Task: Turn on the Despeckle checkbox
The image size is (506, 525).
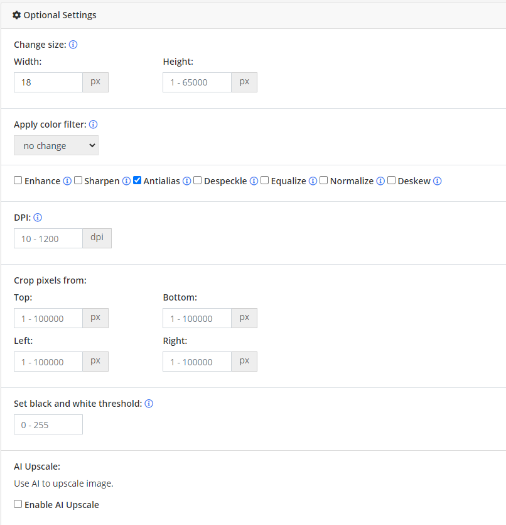Action: [198, 180]
